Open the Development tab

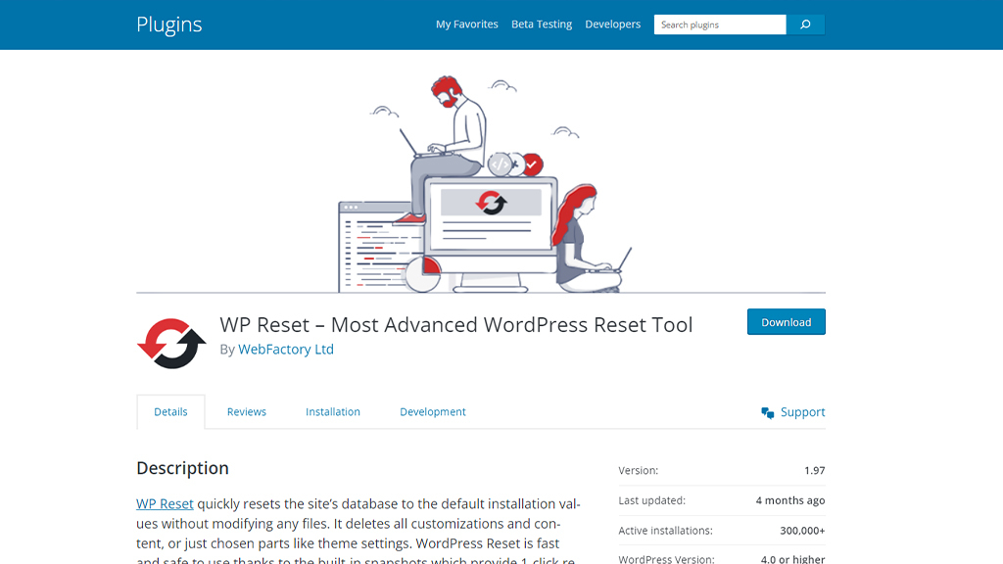tap(432, 411)
